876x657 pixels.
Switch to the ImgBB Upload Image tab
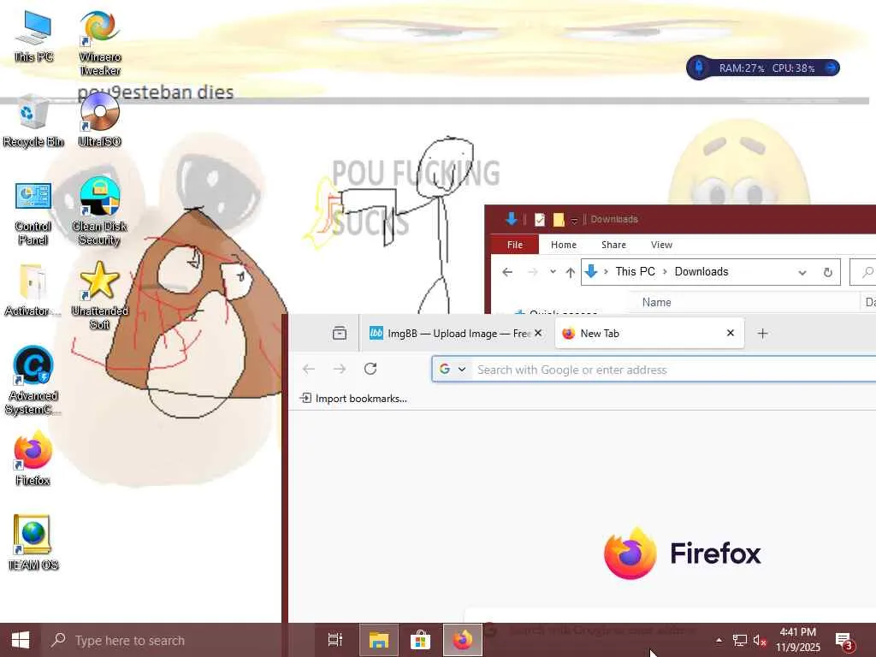pos(449,334)
